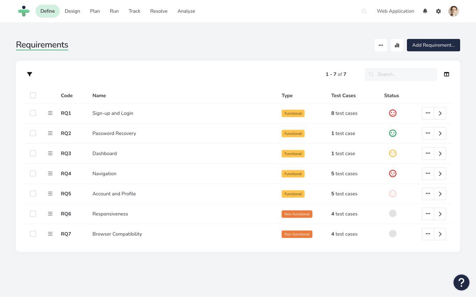
Task: Click the magnifier search icon in top bar
Action: 364,11
